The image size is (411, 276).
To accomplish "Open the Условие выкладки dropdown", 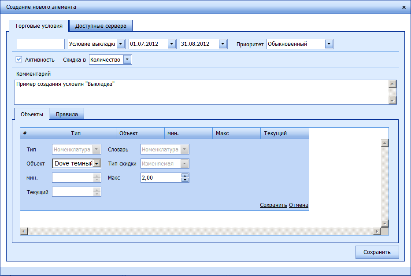I will click(121, 44).
